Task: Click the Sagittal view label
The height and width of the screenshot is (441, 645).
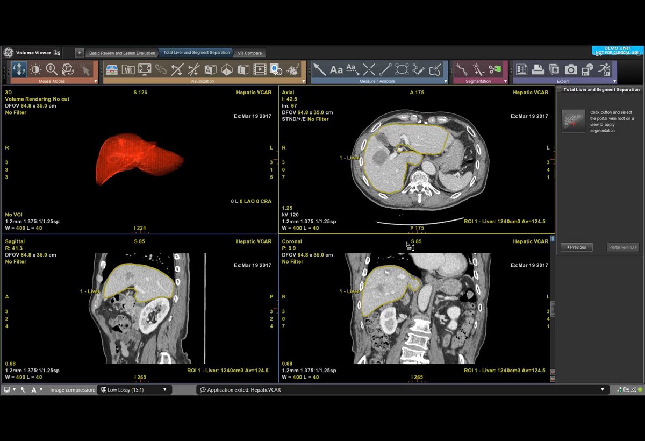Action: click(x=15, y=241)
